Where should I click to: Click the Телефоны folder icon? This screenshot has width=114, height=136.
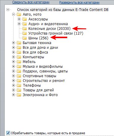click(19, 85)
